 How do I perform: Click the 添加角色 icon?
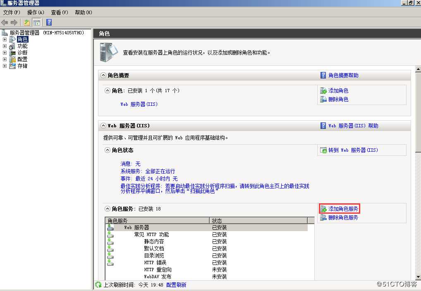tap(323, 91)
